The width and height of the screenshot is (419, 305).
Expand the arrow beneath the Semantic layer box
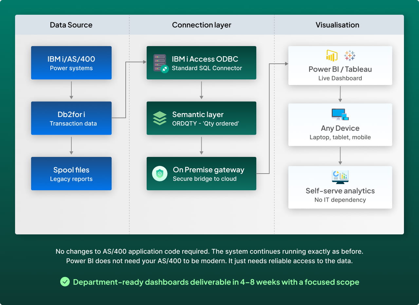[201, 145]
